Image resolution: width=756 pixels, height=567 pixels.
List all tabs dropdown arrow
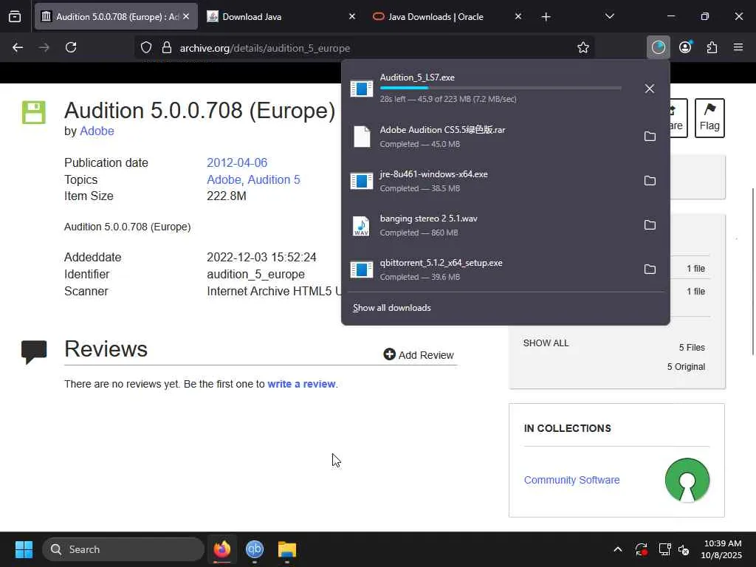[x=609, y=17]
